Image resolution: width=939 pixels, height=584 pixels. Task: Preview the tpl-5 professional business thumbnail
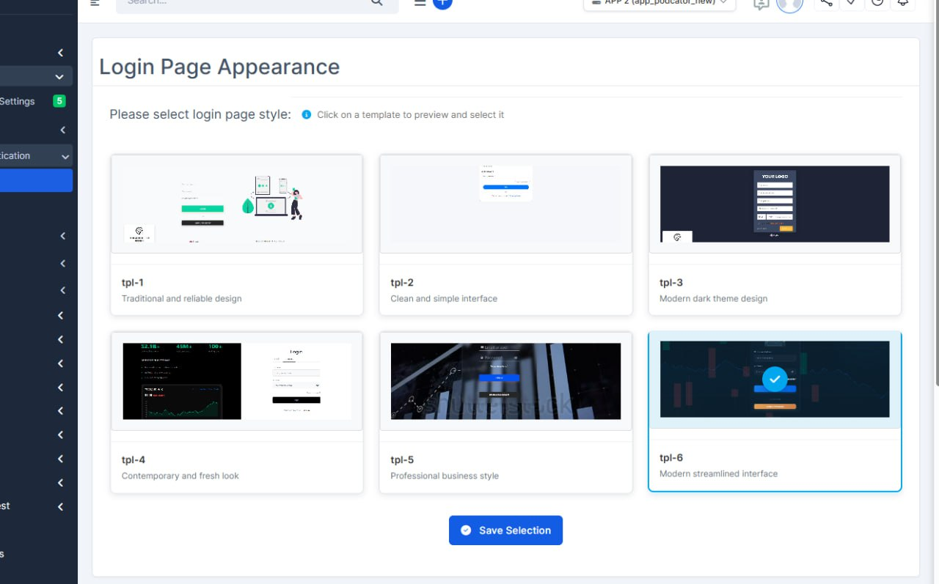click(505, 381)
